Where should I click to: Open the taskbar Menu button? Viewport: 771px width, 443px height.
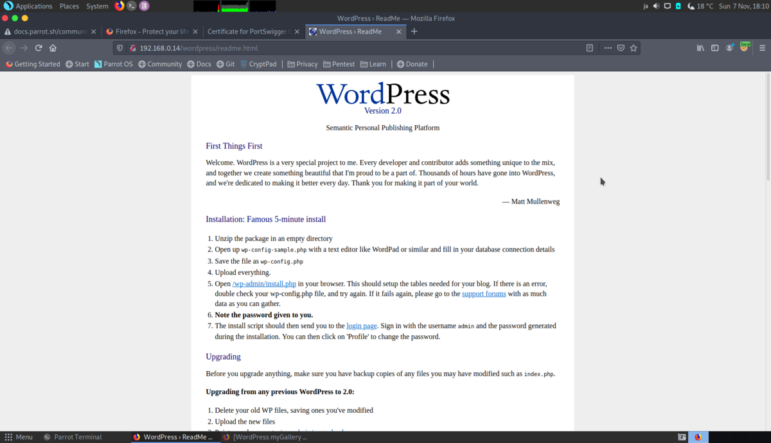click(x=19, y=437)
